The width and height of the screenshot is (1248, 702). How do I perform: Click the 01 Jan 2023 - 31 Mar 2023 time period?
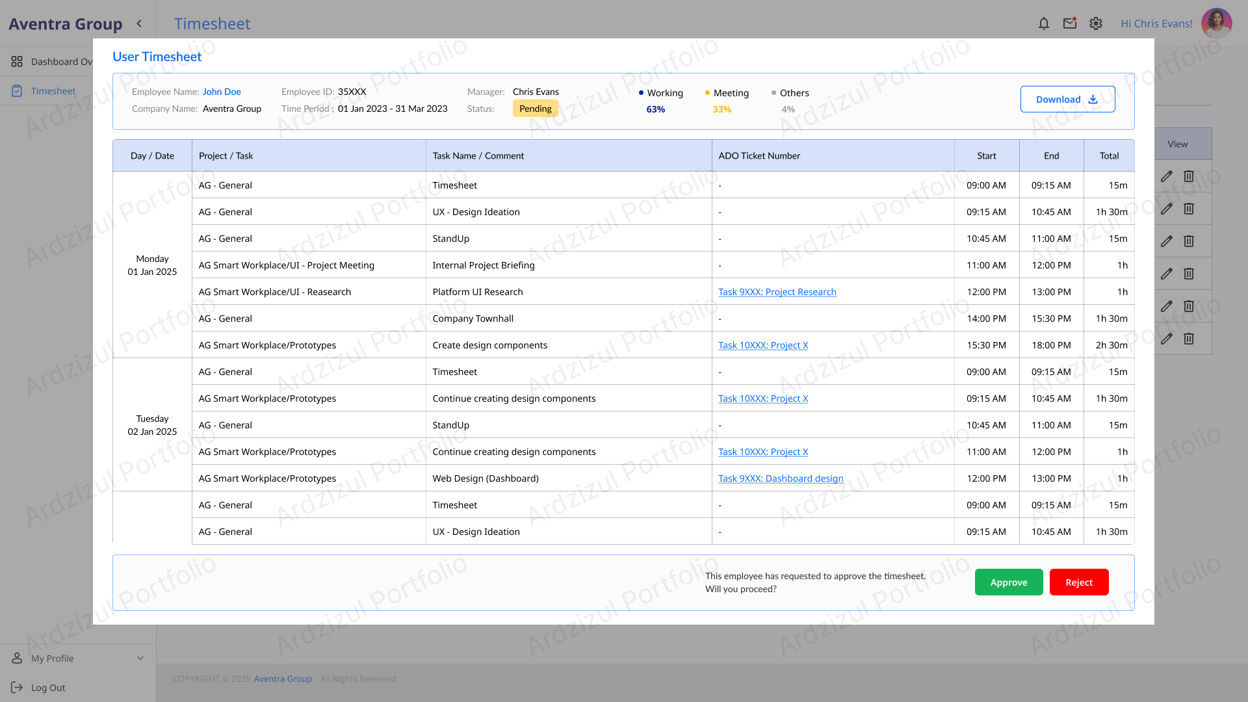tap(393, 109)
